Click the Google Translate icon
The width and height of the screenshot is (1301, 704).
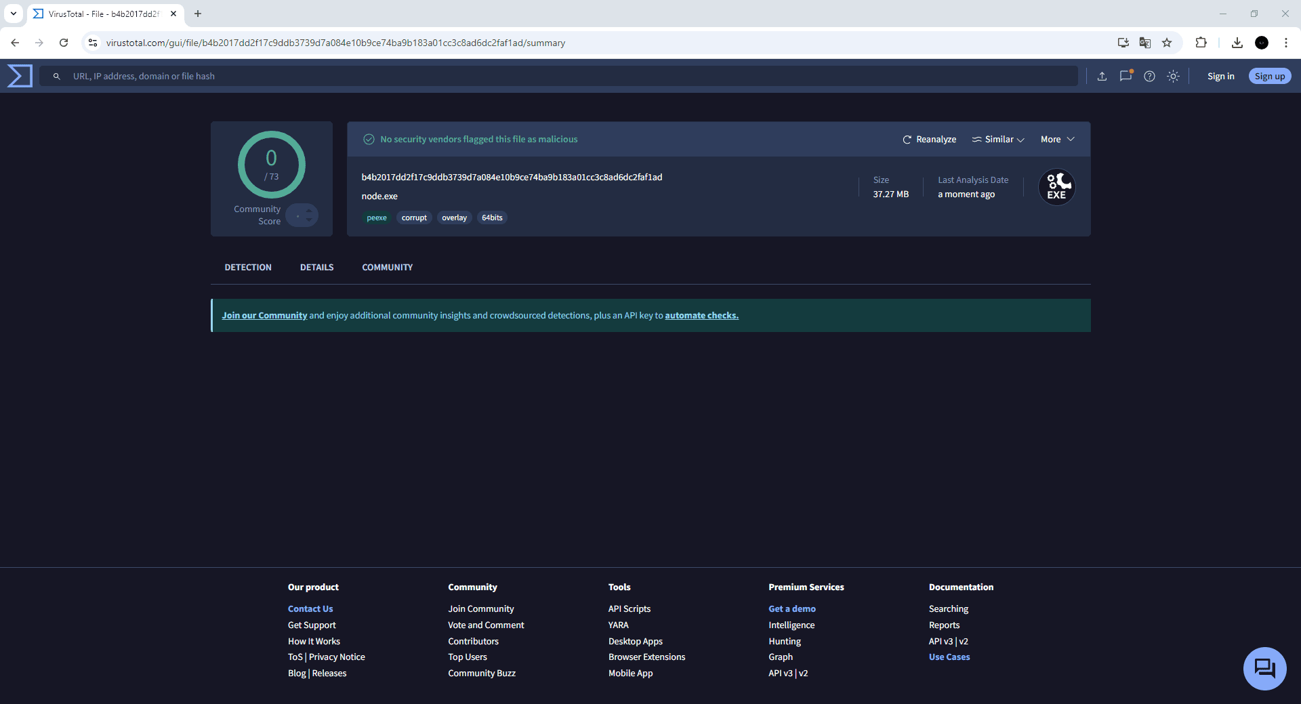(1145, 43)
